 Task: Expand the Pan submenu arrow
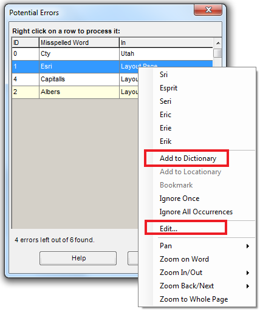248,246
